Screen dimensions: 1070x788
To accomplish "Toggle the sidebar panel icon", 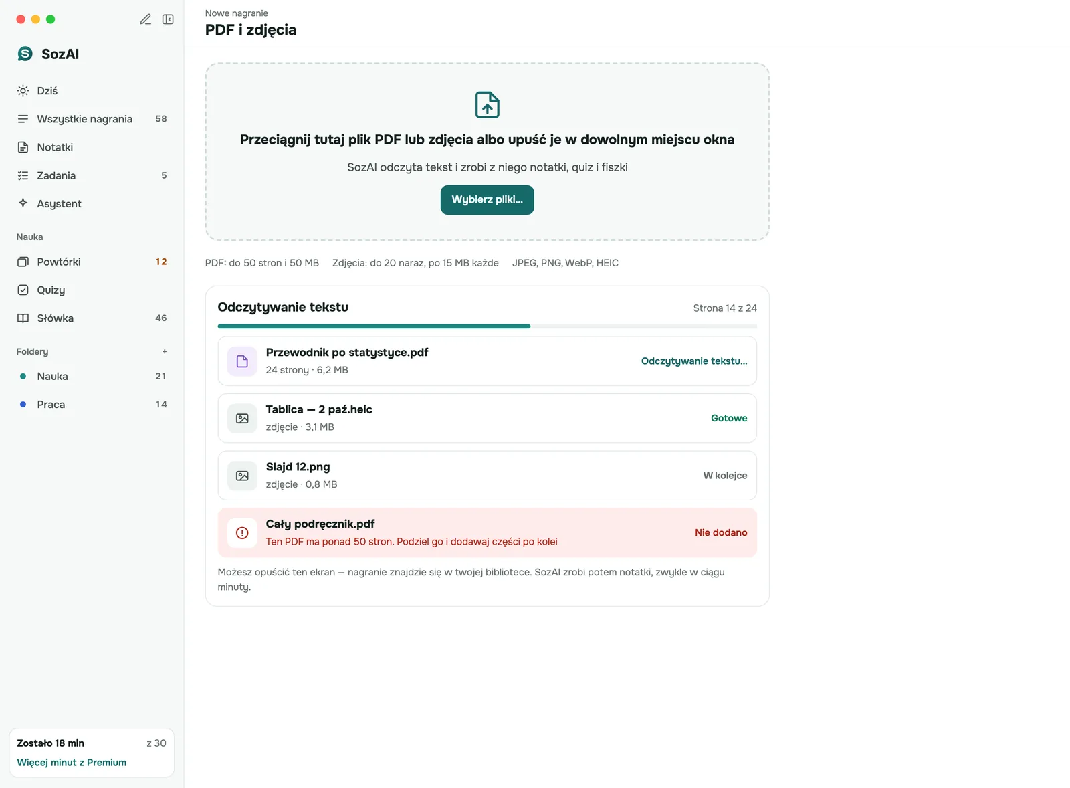I will pyautogui.click(x=168, y=19).
